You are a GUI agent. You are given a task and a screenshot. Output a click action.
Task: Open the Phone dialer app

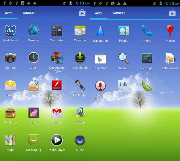(x=147, y=31)
